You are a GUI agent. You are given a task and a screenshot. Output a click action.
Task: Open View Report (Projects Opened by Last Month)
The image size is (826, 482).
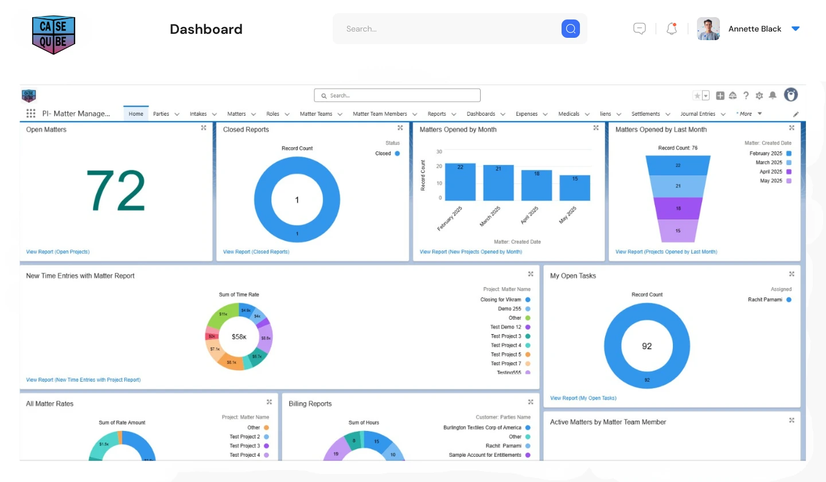coord(666,252)
